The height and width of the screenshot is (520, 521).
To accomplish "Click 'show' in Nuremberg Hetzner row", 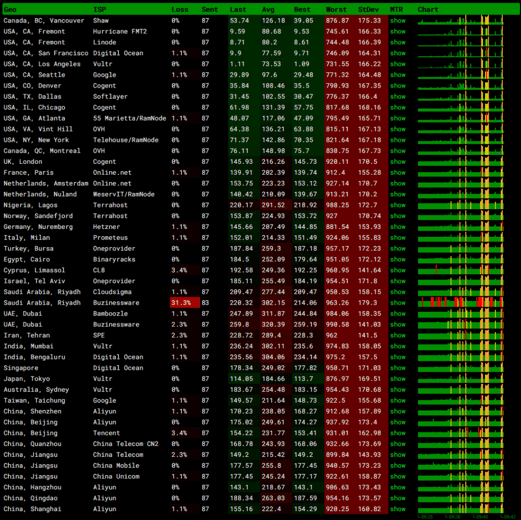I will click(x=398, y=227).
